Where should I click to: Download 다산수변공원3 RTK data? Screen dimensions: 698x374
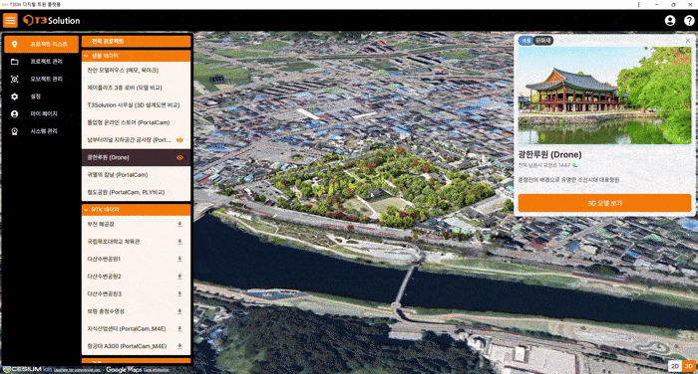coord(179,294)
